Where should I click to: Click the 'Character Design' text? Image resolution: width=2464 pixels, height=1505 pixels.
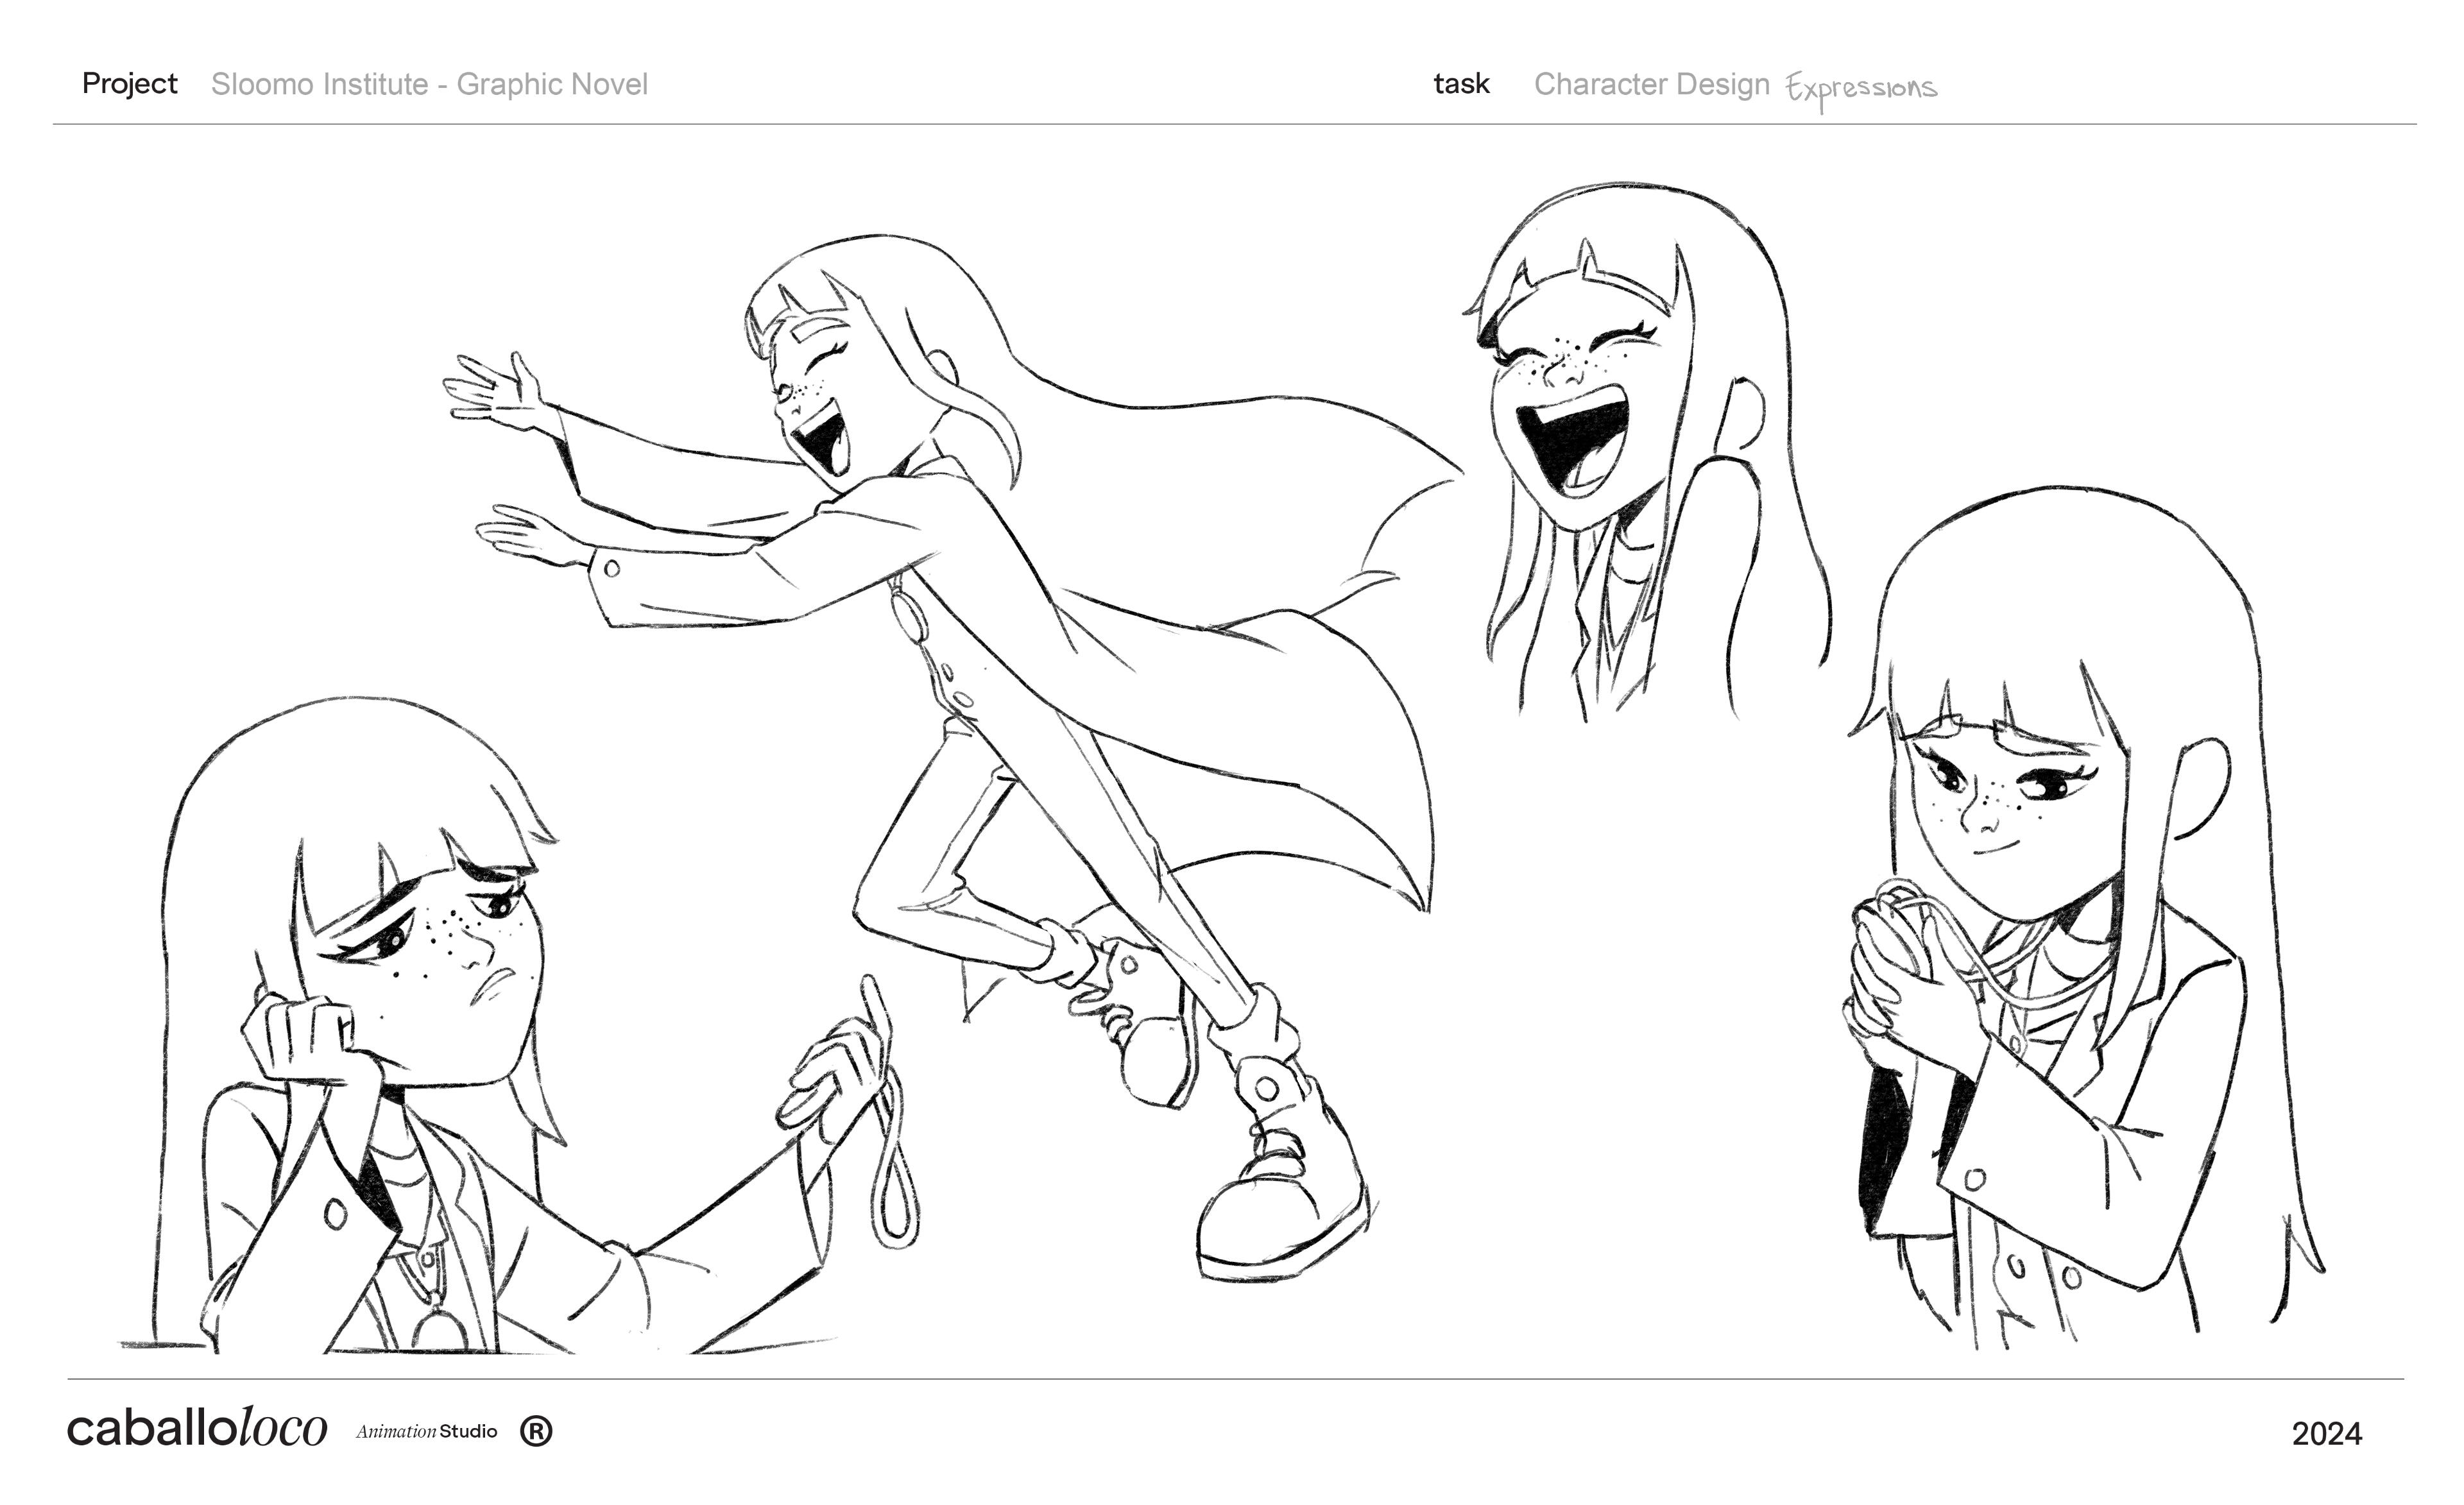pyautogui.click(x=1652, y=84)
